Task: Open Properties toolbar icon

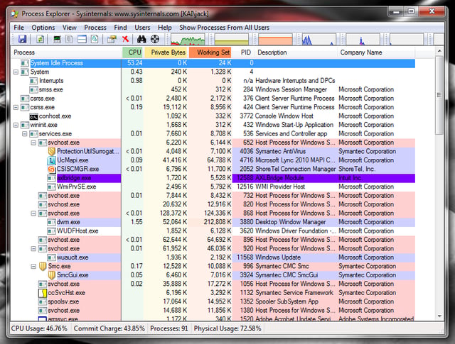Action: point(112,39)
